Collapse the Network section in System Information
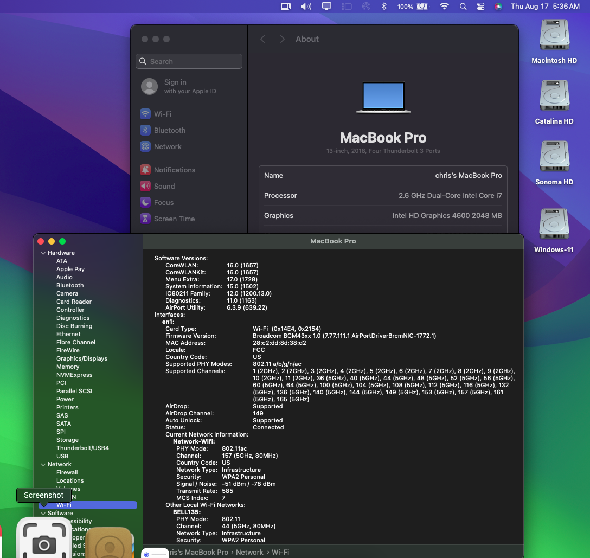 [44, 464]
